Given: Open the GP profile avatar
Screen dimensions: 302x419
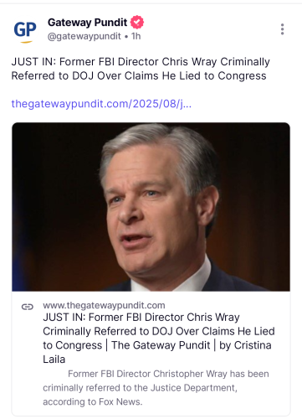Looking at the screenshot, I should pos(25,31).
